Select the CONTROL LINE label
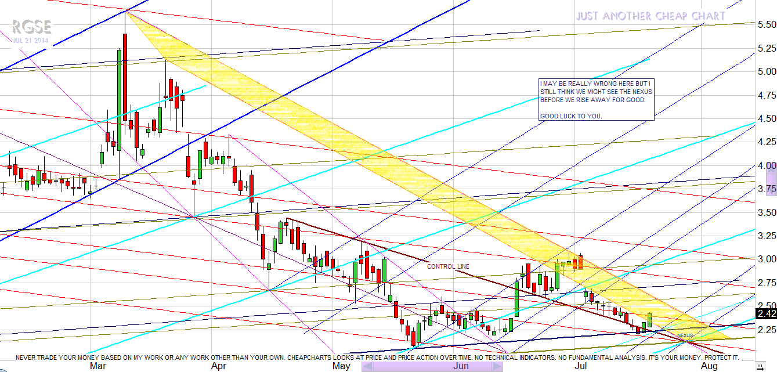 click(x=448, y=266)
